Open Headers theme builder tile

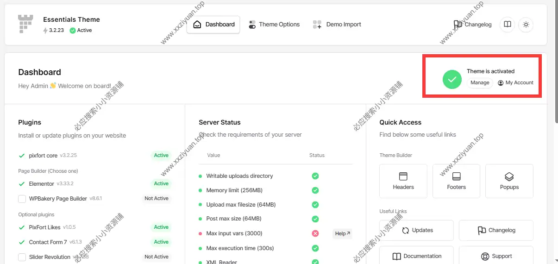tap(403, 181)
